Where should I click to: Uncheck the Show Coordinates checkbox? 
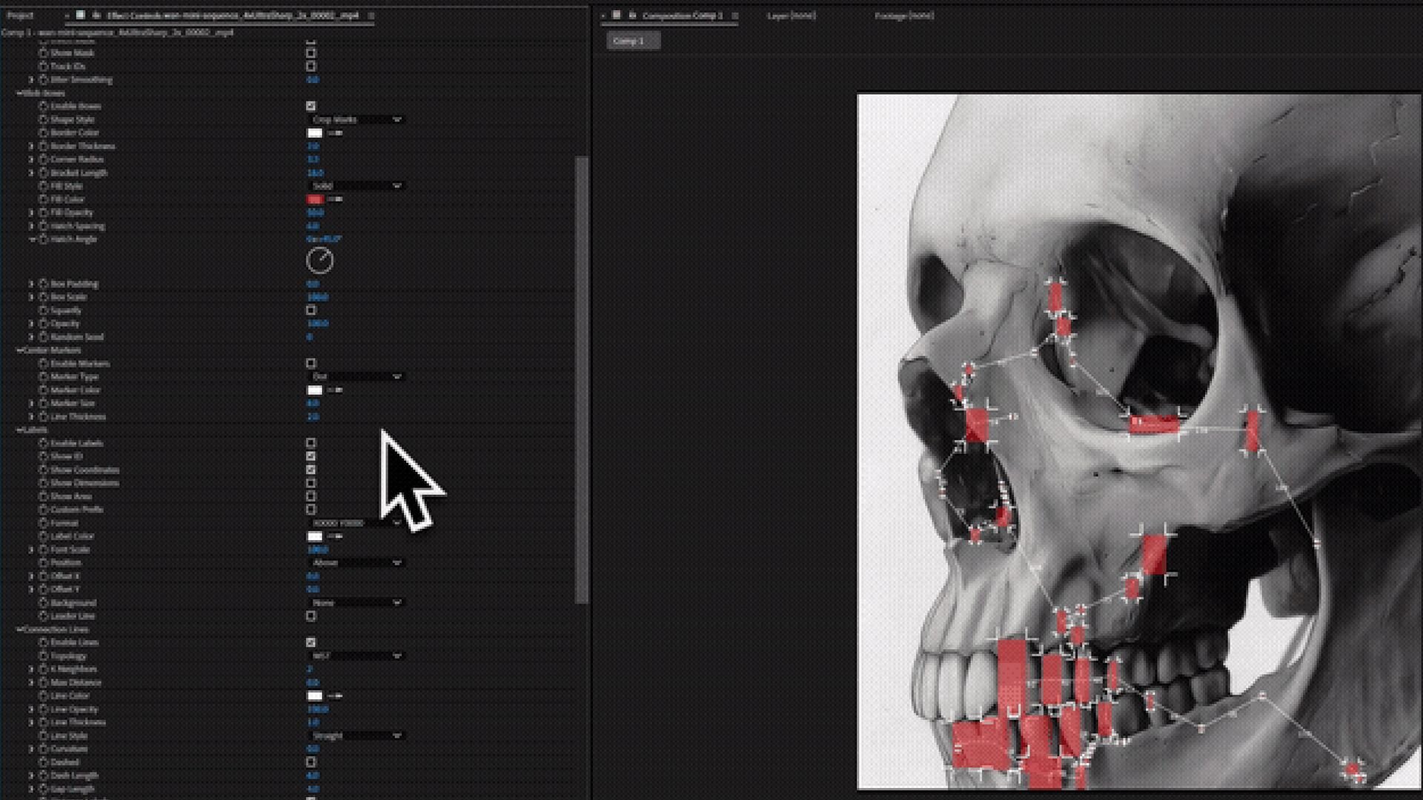[x=311, y=470]
